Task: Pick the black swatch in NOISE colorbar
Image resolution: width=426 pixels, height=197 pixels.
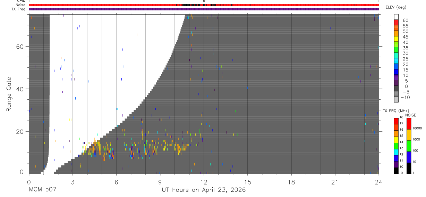Action: [x=409, y=167]
